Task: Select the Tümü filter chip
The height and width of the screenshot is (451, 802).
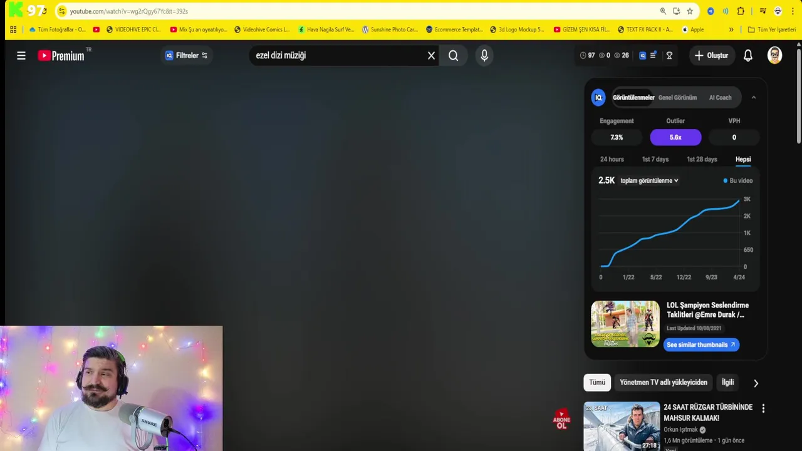Action: (x=597, y=382)
